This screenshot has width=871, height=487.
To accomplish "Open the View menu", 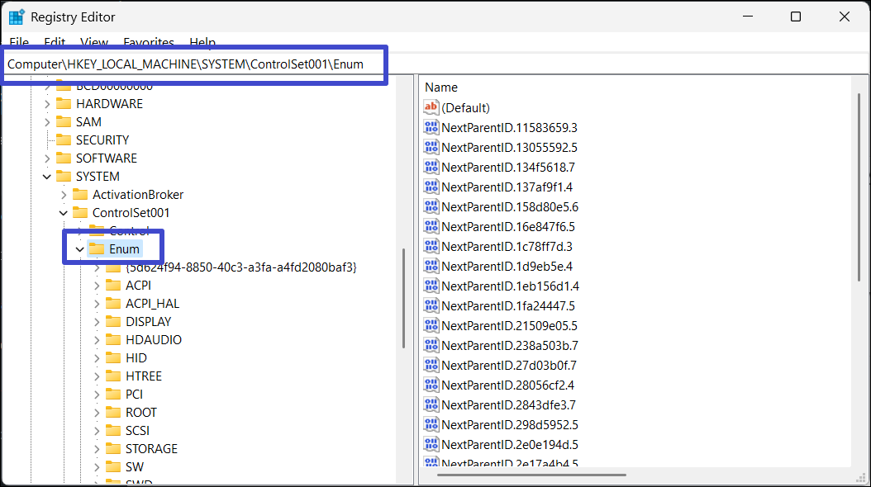I will pyautogui.click(x=94, y=42).
